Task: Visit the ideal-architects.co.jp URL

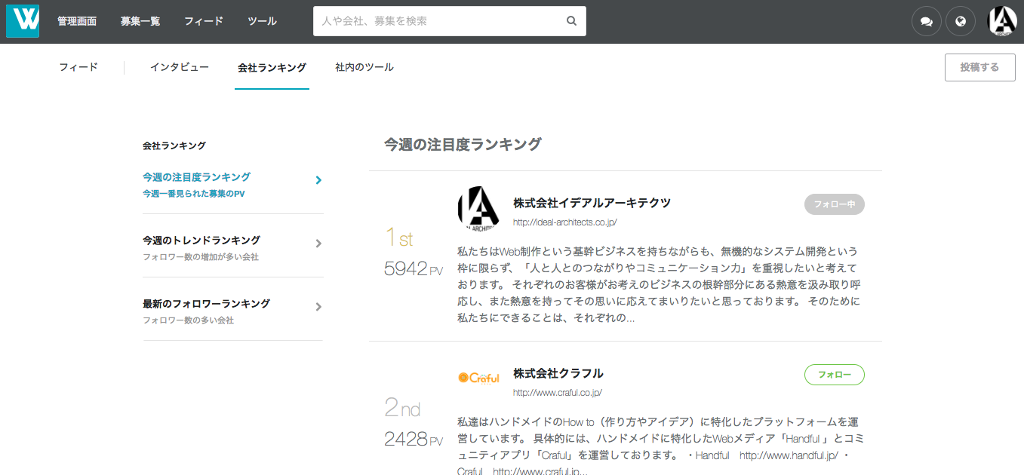Action: click(x=565, y=222)
